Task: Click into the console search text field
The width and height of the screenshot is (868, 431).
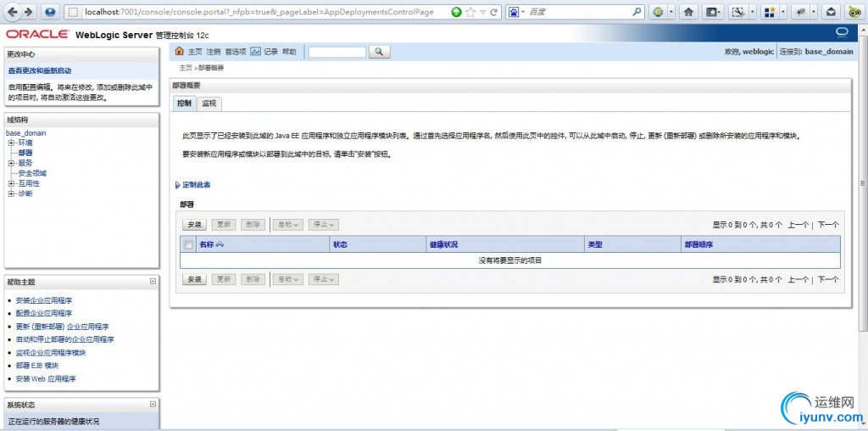Action: pyautogui.click(x=337, y=52)
